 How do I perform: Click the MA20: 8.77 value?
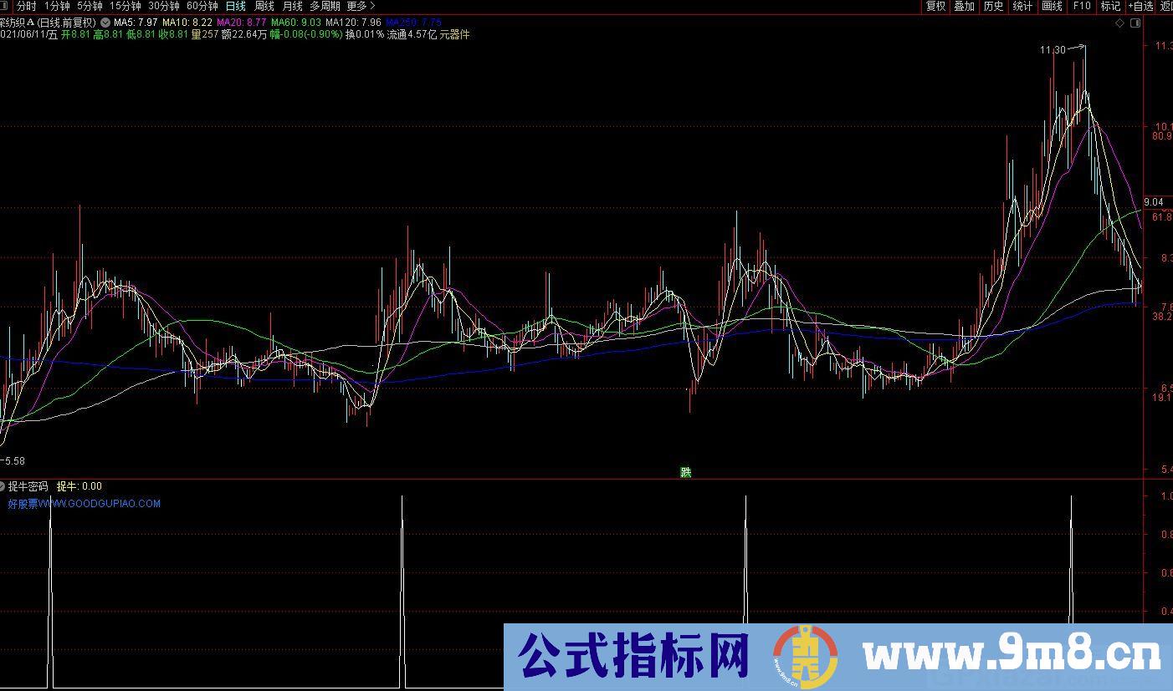pyautogui.click(x=241, y=23)
